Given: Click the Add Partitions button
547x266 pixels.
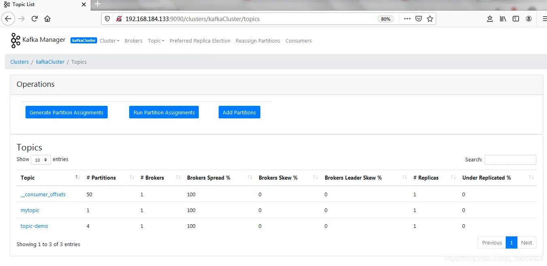Looking at the screenshot, I should click(x=239, y=112).
